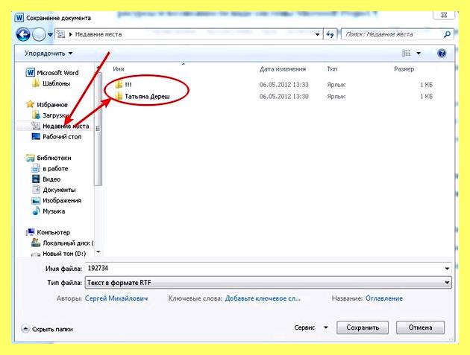The height and width of the screenshot is (355, 470).
Task: Click the Сохранить button
Action: pos(363,327)
